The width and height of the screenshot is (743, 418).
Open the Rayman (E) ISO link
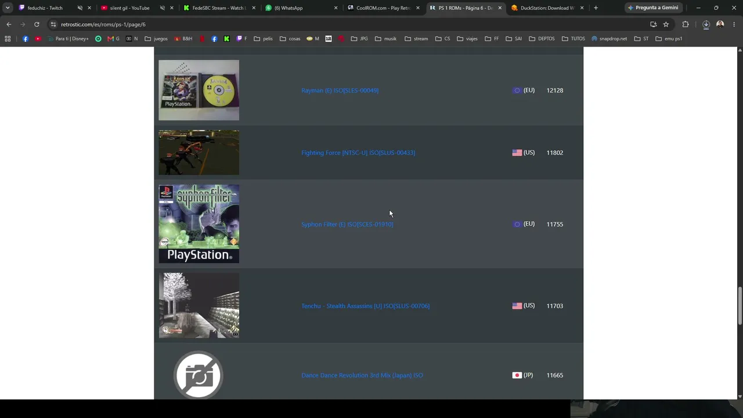tap(340, 91)
